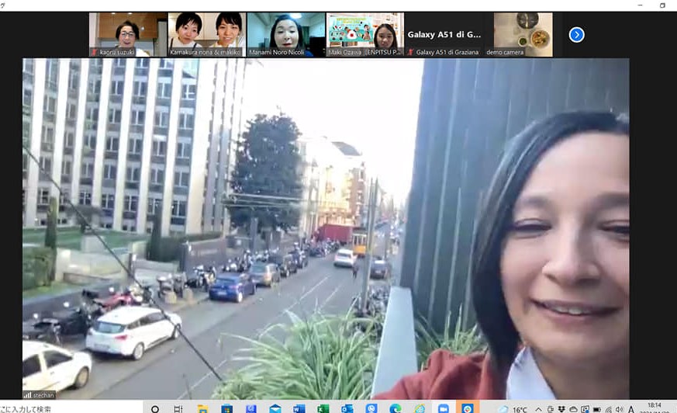The height and width of the screenshot is (413, 677).
Task: Select the Galaxy A51 di Graziana tile
Action: [x=444, y=34]
